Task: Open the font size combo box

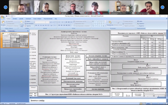Action: [48, 22]
